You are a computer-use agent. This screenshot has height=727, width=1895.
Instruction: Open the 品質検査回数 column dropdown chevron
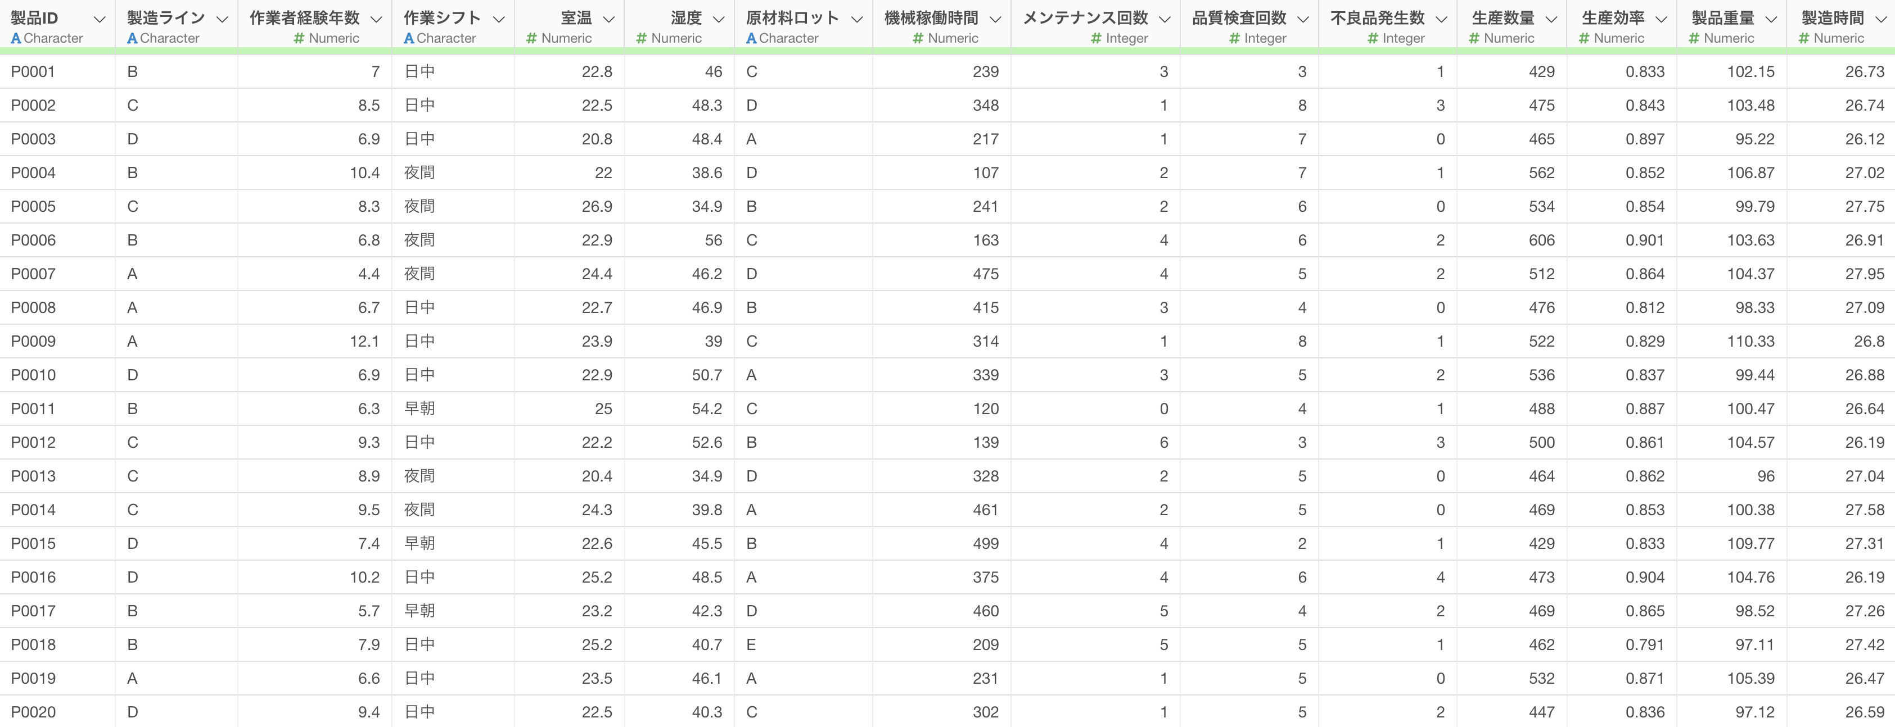coord(1303,19)
